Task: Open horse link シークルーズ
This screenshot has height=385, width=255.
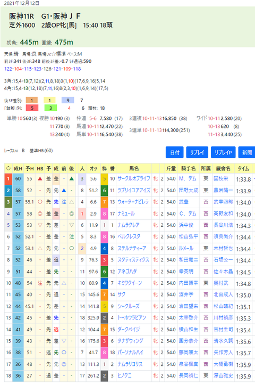Action: [129, 306]
